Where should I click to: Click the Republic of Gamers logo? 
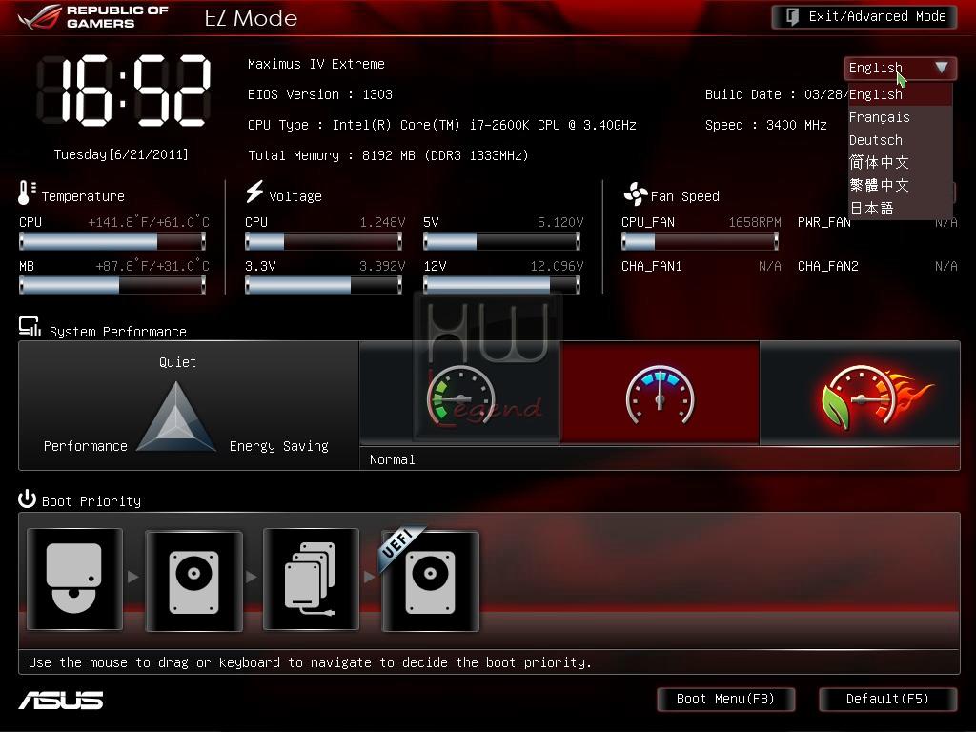coord(93,17)
